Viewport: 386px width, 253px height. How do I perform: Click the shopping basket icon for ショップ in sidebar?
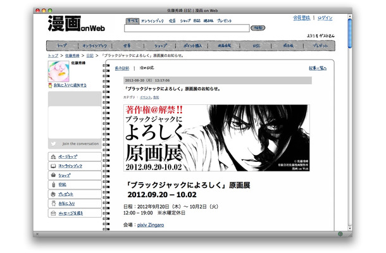[53, 175]
